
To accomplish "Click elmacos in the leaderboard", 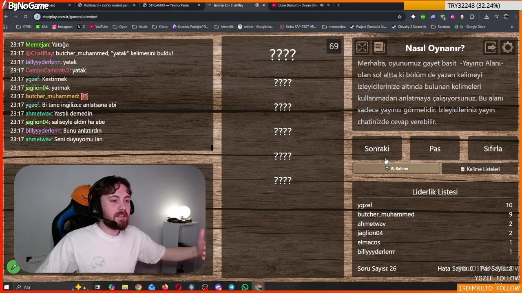I will 369,243.
